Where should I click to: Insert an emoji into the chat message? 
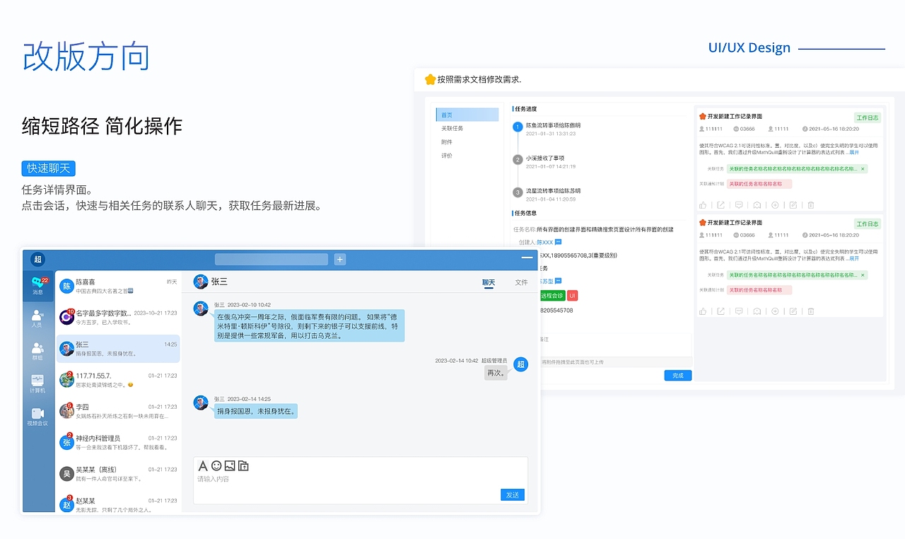pyautogui.click(x=216, y=465)
